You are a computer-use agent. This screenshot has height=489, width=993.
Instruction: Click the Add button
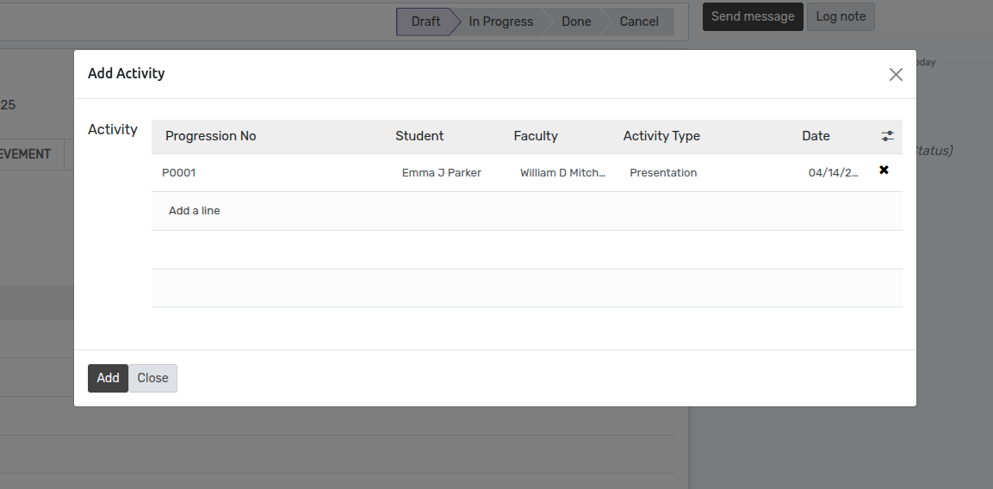pos(108,378)
